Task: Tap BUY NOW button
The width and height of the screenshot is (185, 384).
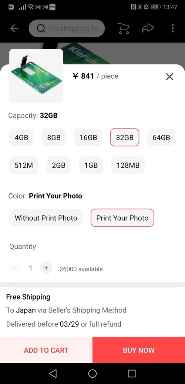Action: coord(139,350)
